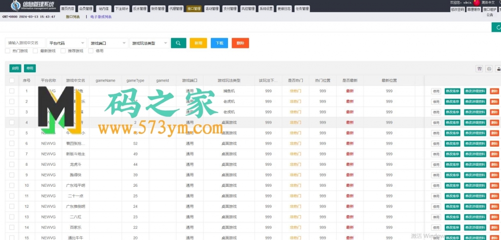Select the 接口管理 tab

tap(194, 9)
